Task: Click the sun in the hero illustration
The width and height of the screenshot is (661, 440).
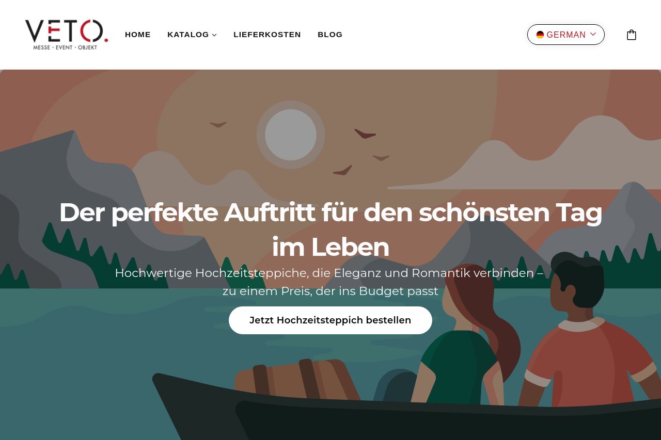Action: pos(291,135)
